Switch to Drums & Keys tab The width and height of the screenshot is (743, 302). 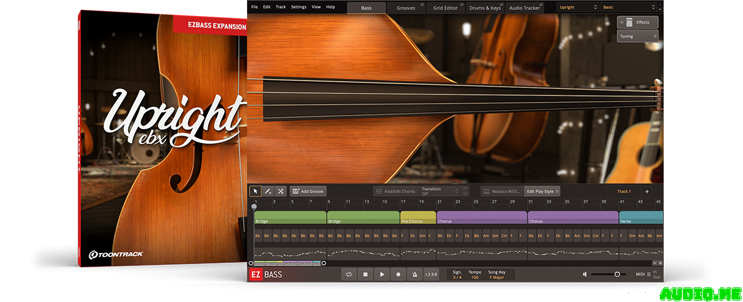485,7
